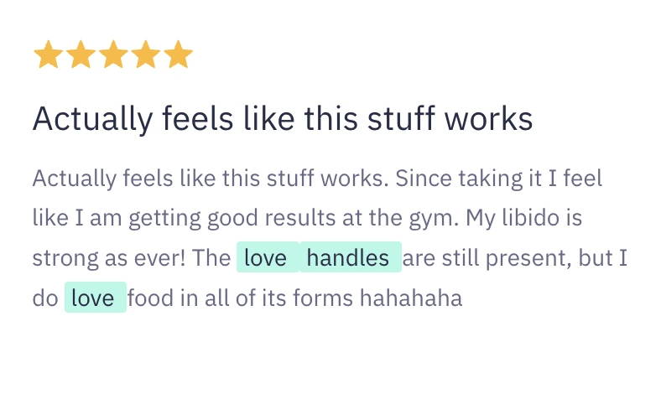
Task: Click highlighted "love" tag before "handles"
Action: coord(266,258)
